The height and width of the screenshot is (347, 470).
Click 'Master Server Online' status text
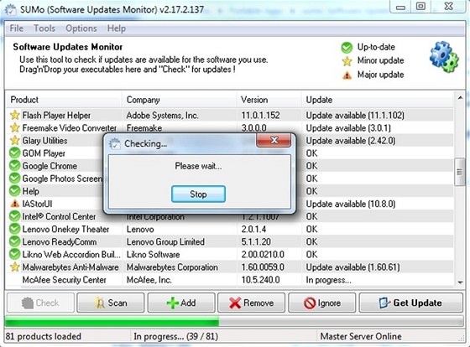pyautogui.click(x=361, y=336)
